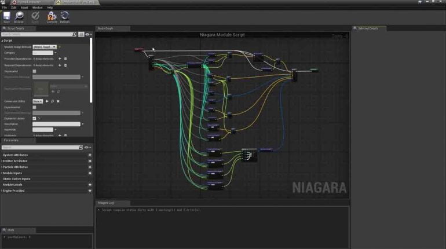Uncheck the Expose to Library checkbox
This screenshot has height=249, width=446.
pyautogui.click(x=34, y=118)
